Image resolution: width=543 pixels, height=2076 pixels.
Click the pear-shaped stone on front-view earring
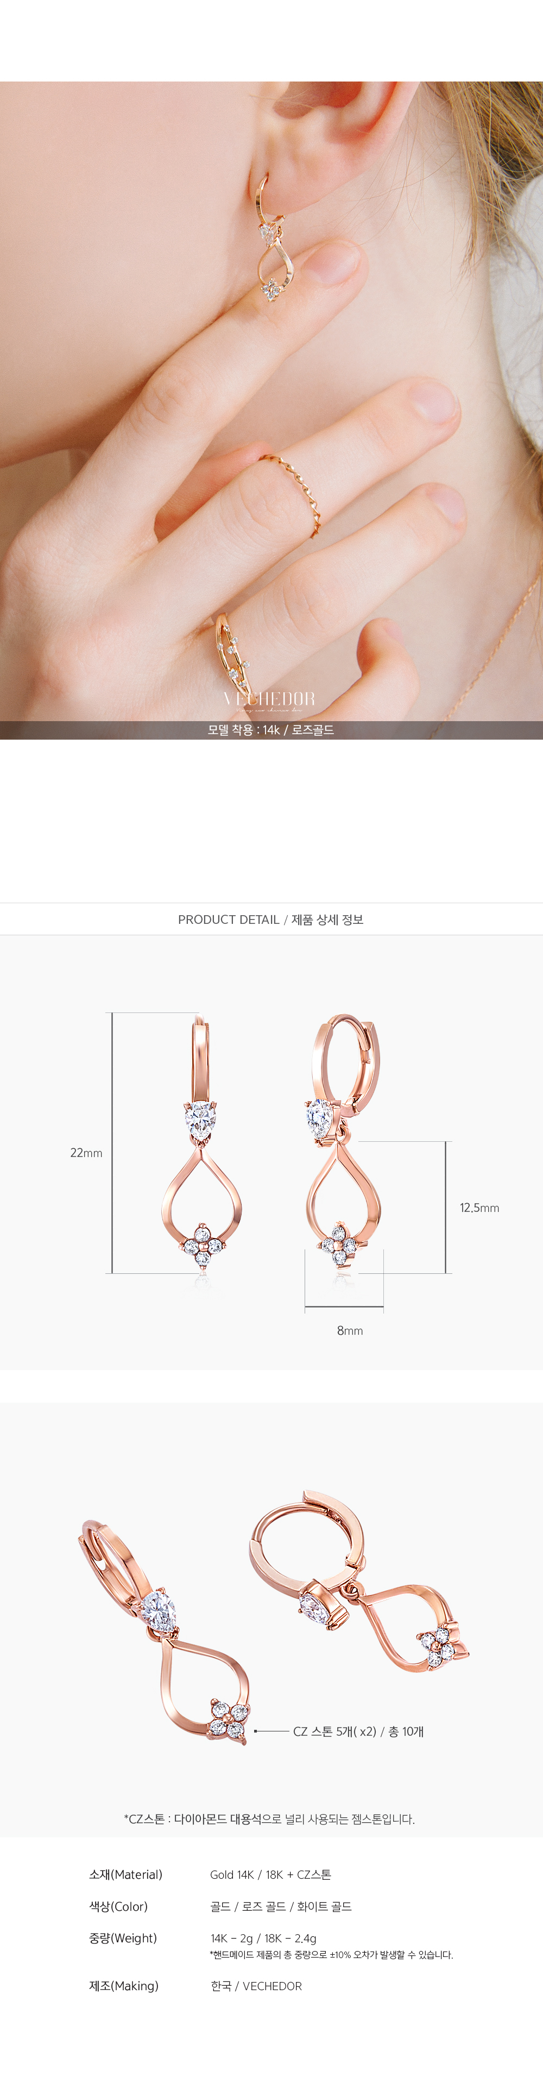(201, 1122)
